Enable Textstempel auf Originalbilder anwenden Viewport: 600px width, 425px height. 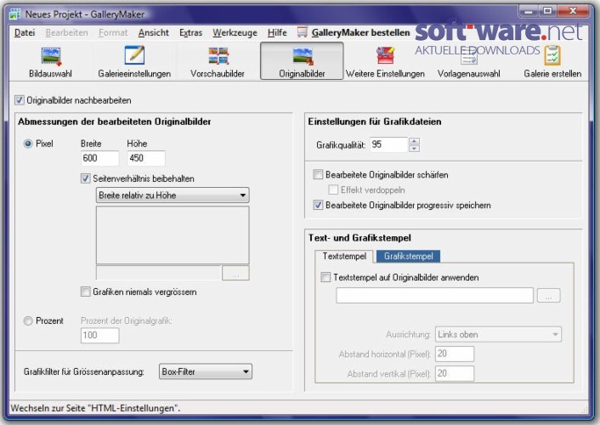point(325,277)
